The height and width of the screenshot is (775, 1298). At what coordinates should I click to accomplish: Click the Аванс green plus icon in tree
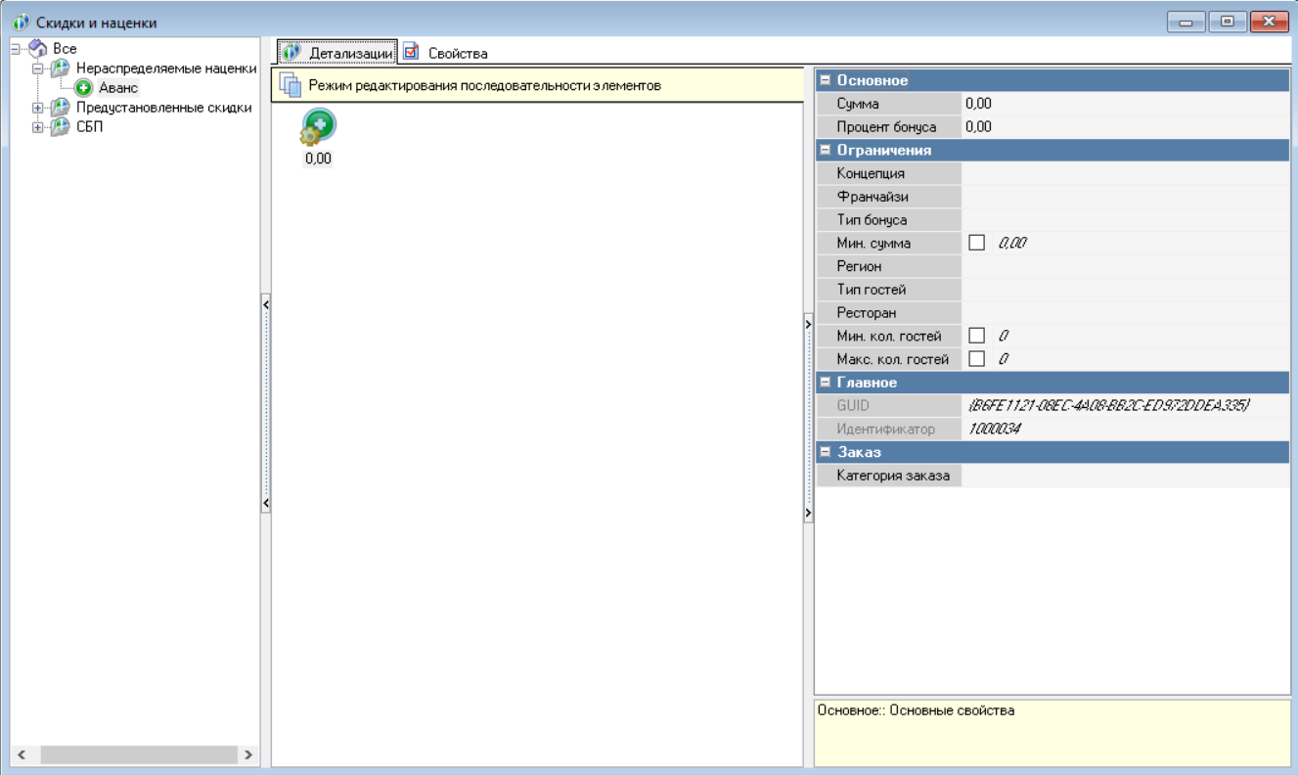[x=83, y=88]
